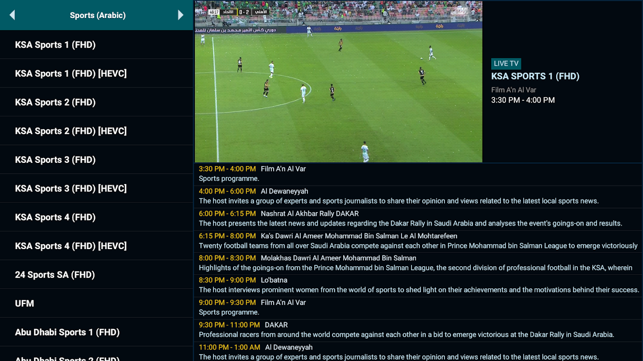Tune to KSA Sports 4 (FHD)
The width and height of the screenshot is (643, 361).
[96, 217]
